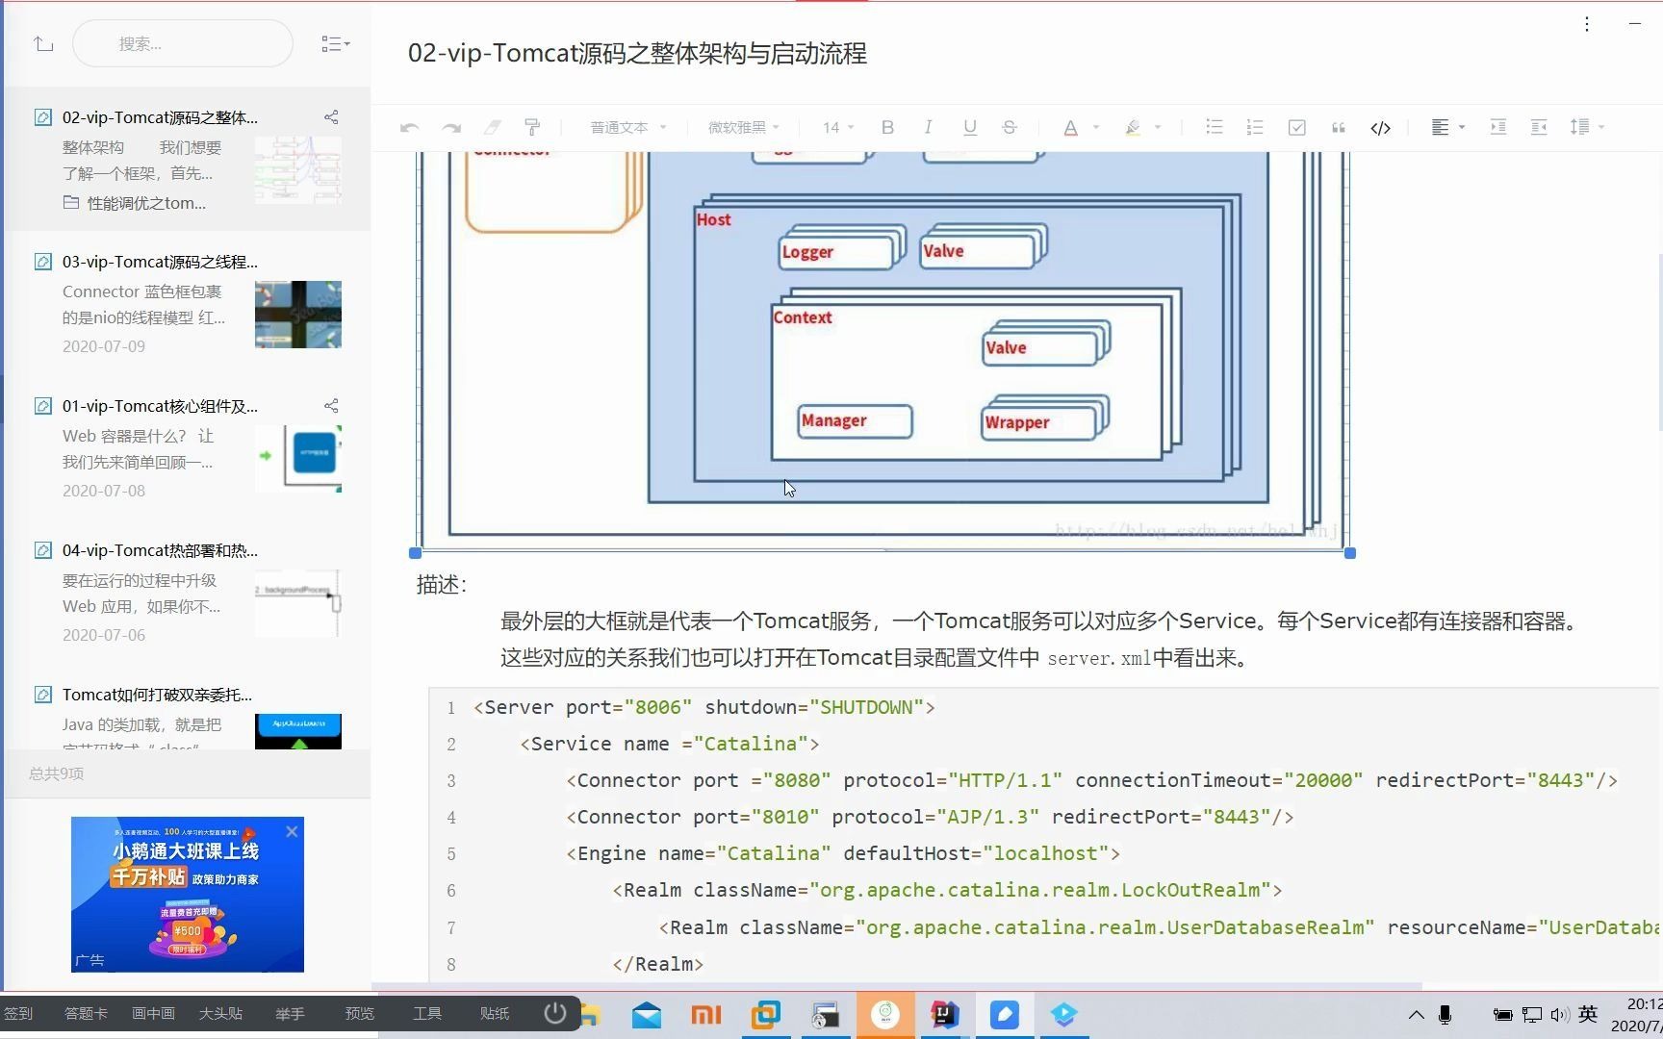Click 工具 in classroom toolbar

pos(427,1013)
